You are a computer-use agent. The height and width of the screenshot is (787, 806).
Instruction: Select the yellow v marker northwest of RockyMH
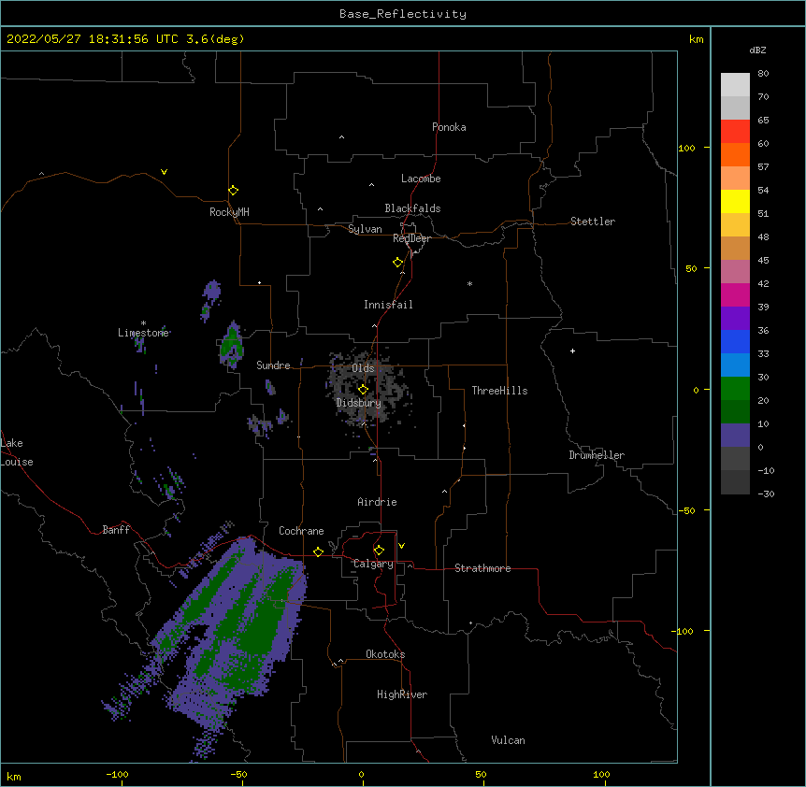(164, 172)
